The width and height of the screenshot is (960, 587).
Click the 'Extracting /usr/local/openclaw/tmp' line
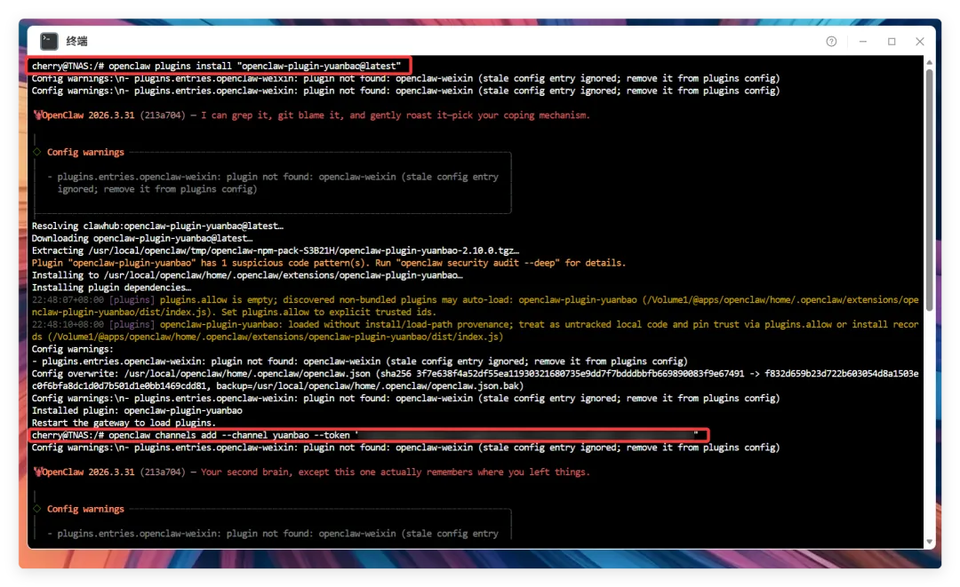click(x=276, y=250)
